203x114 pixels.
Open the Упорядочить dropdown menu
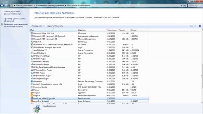(38, 26)
